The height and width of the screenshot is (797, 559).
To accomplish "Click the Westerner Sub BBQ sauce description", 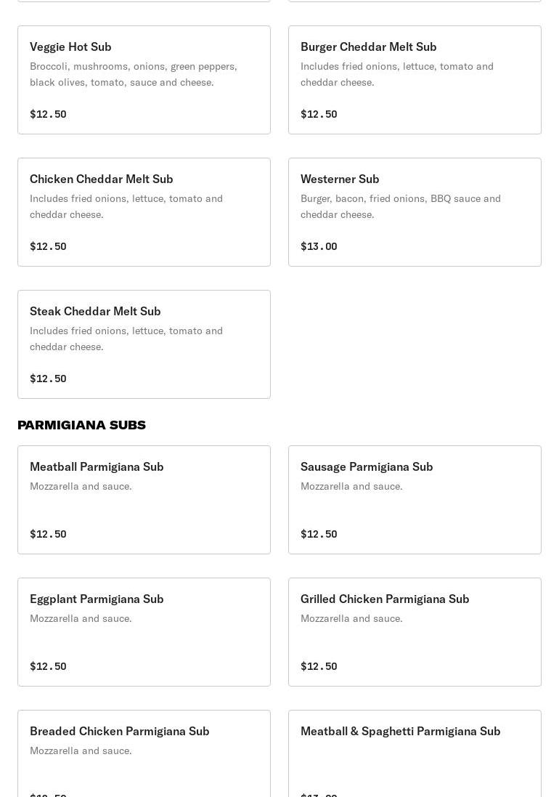I will click(401, 206).
